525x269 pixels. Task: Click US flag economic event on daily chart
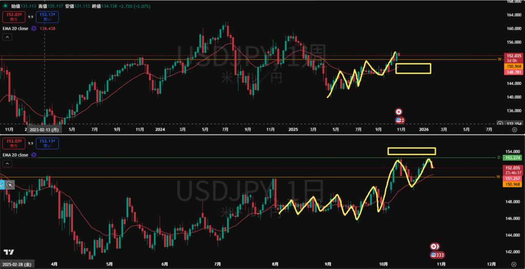click(x=434, y=255)
